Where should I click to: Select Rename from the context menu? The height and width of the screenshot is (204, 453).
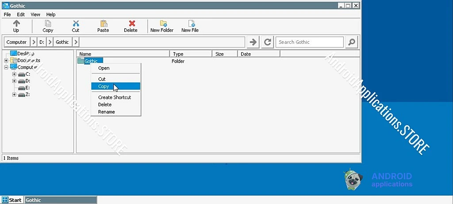click(106, 112)
